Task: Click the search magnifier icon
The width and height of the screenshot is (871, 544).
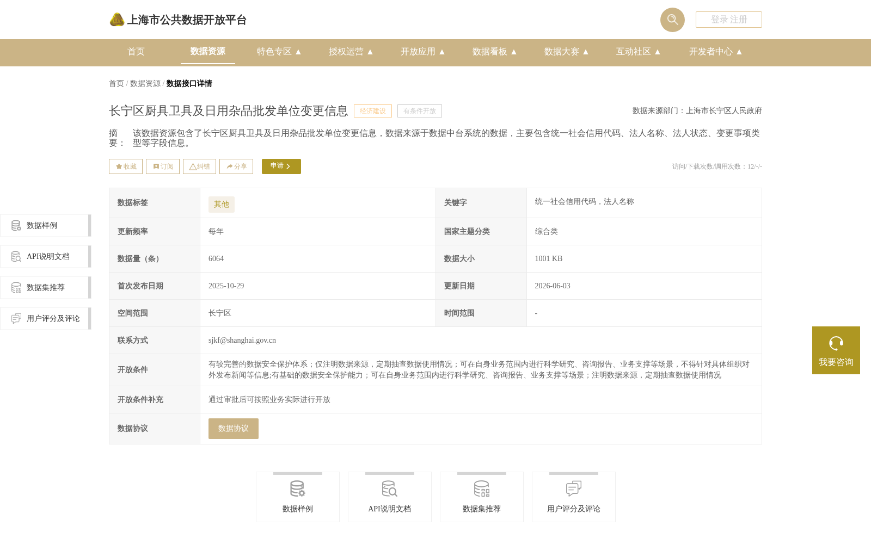Action: (672, 20)
